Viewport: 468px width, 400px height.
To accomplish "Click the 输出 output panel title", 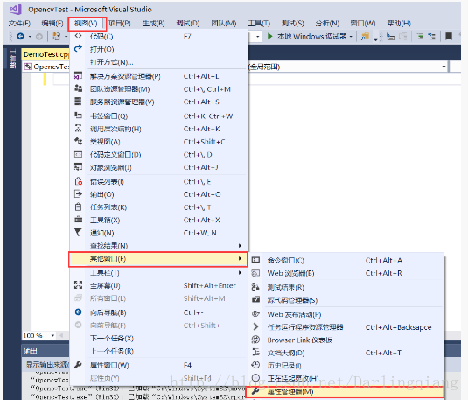I will pyautogui.click(x=31, y=351).
